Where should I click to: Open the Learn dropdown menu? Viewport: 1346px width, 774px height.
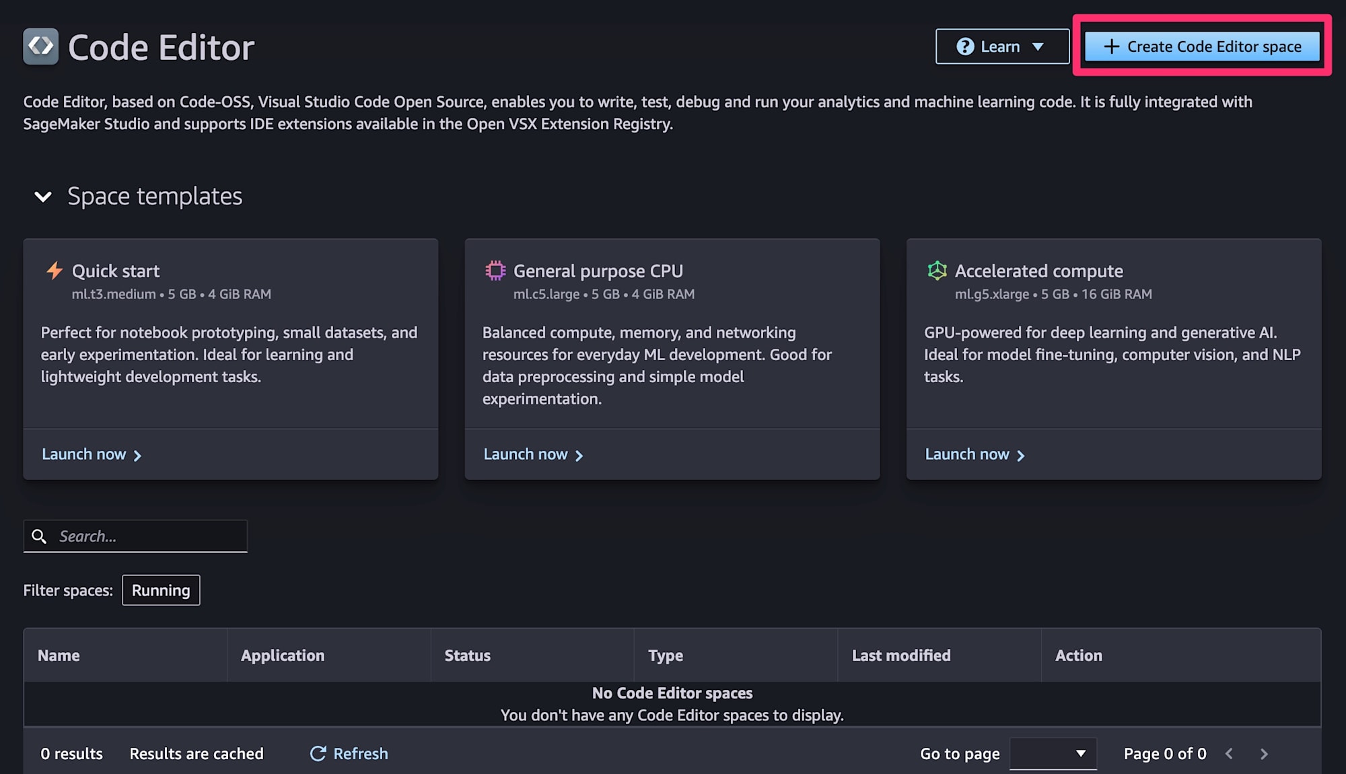(1001, 46)
